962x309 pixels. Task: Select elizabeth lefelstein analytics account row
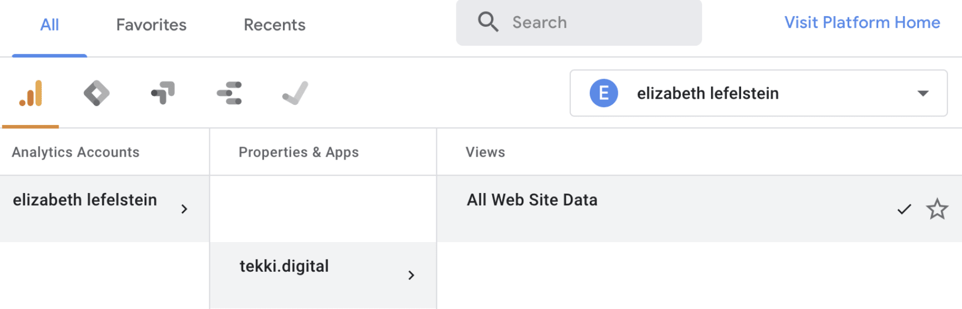coord(104,209)
